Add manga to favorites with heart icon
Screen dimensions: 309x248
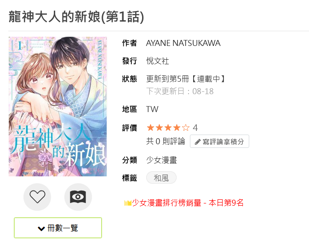(37, 197)
